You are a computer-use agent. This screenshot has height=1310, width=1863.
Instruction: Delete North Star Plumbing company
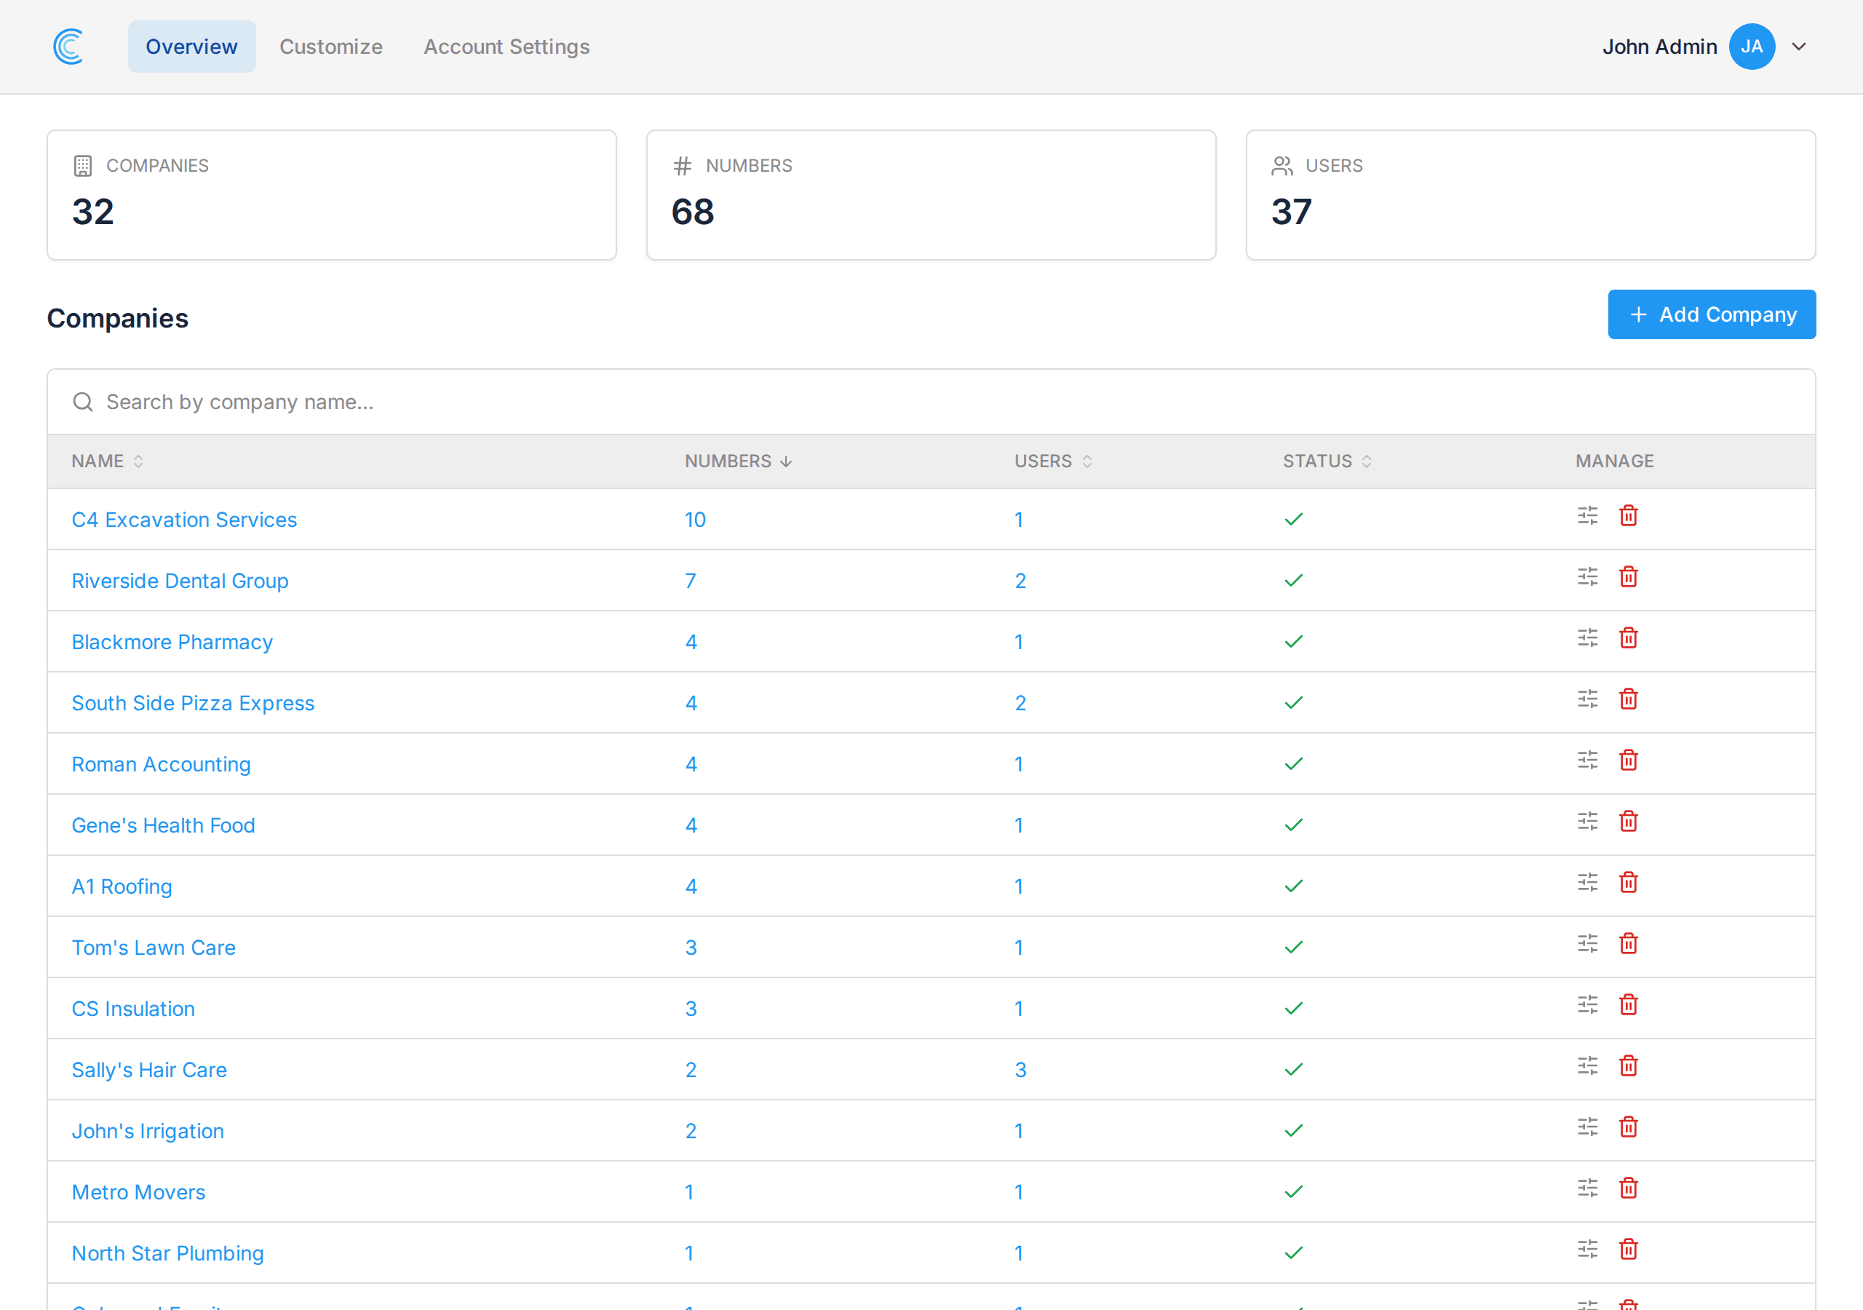tap(1628, 1250)
